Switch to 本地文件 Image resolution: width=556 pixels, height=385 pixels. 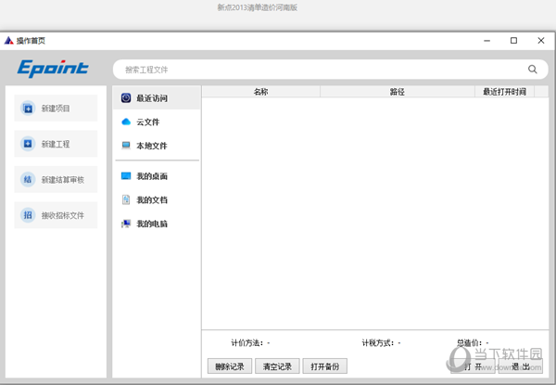(x=157, y=146)
